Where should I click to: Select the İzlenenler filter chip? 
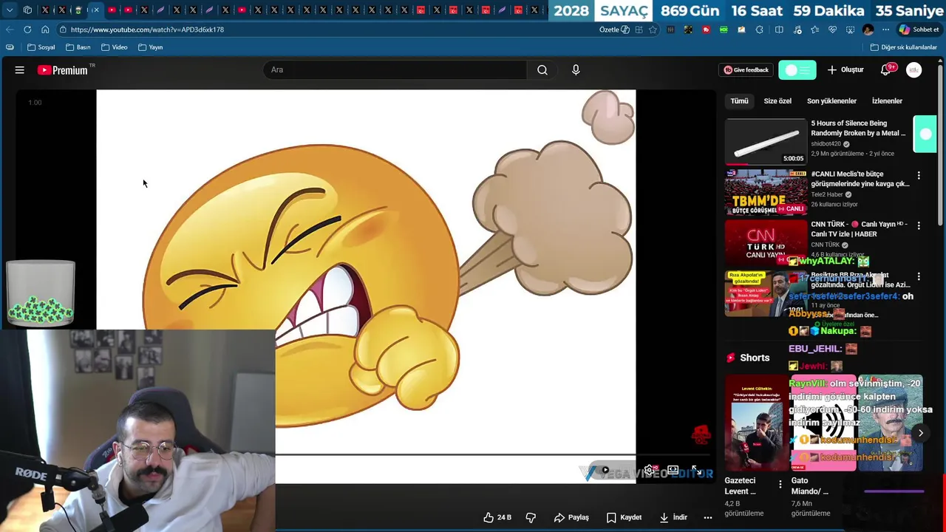[x=887, y=101]
